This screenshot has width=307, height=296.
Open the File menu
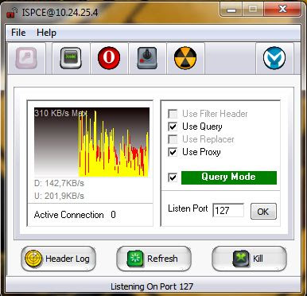tap(18, 33)
